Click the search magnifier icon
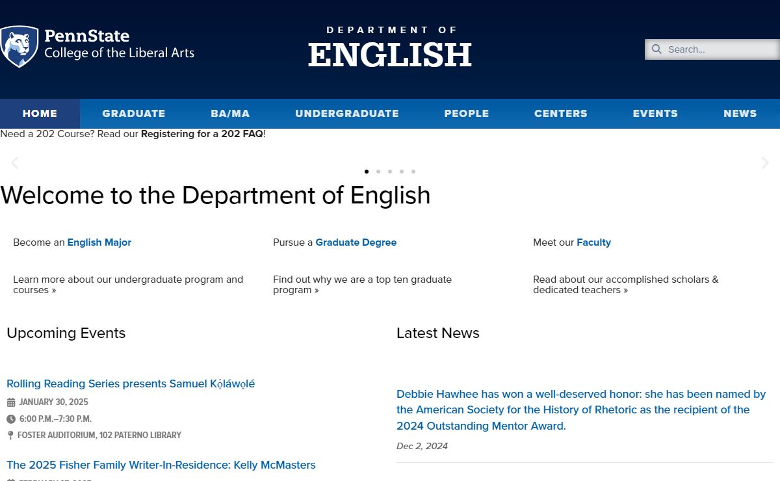 click(x=656, y=49)
